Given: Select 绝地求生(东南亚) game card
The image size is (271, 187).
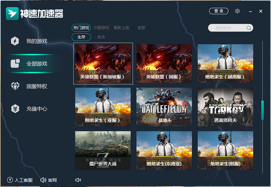Looking at the screenshot, I should pos(164,150).
